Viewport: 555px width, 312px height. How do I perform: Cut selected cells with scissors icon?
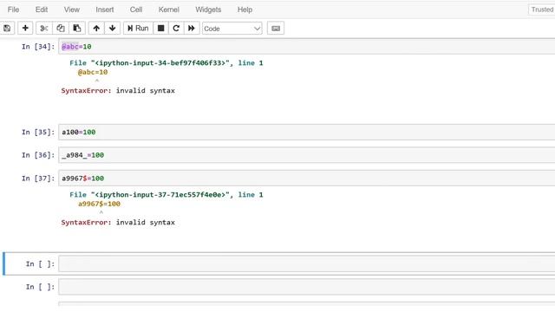[x=44, y=29]
